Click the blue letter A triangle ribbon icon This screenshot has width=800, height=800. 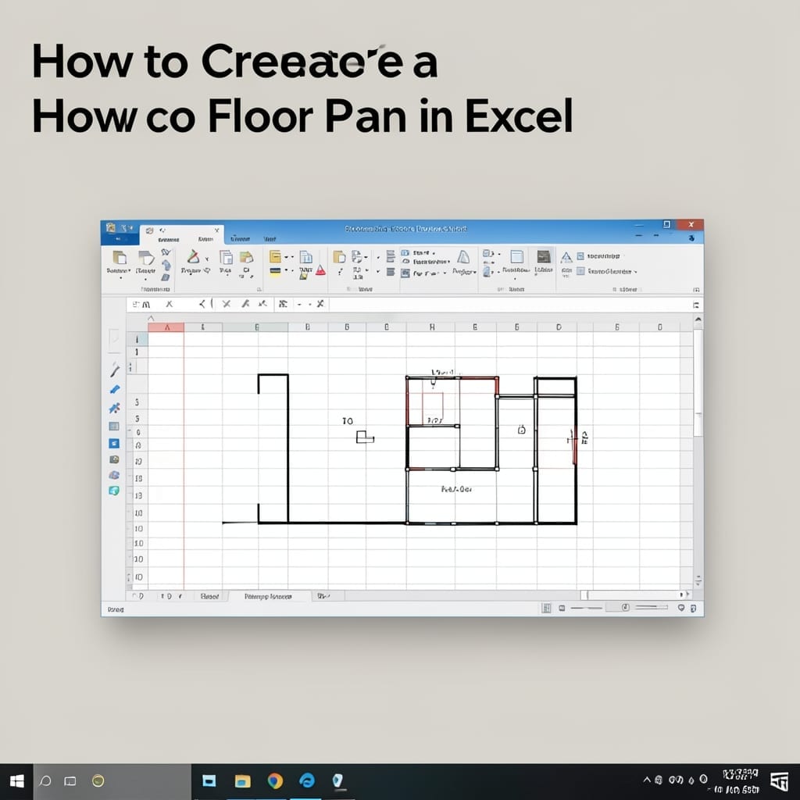(566, 257)
